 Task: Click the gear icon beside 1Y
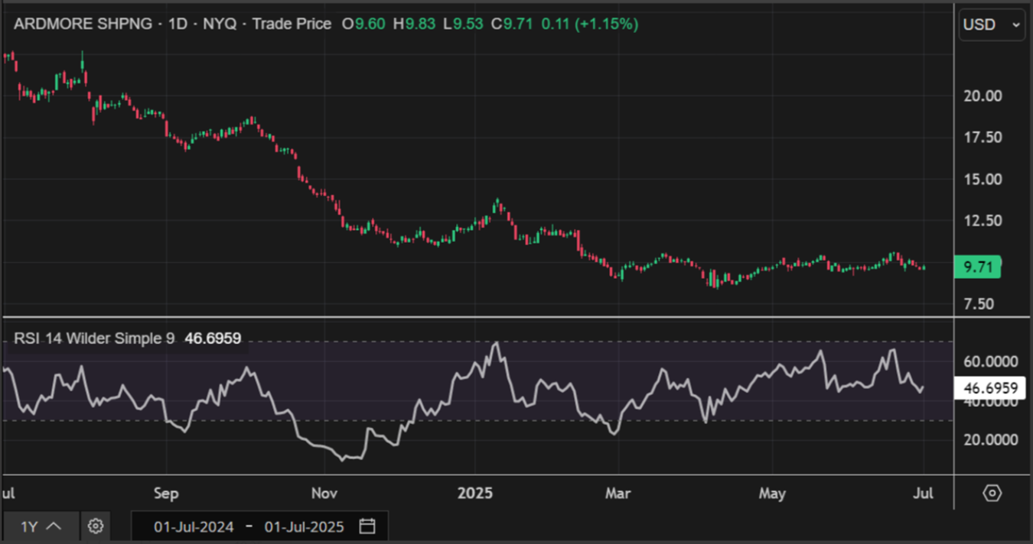(x=96, y=526)
